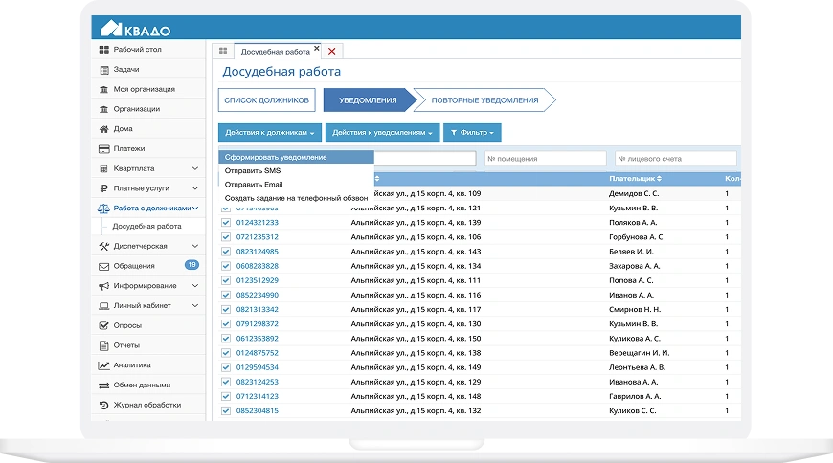Choose Отправить SMS from the menu
The width and height of the screenshot is (833, 463).
click(247, 170)
